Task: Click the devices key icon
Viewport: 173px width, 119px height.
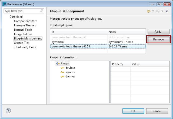Action: click(62, 68)
